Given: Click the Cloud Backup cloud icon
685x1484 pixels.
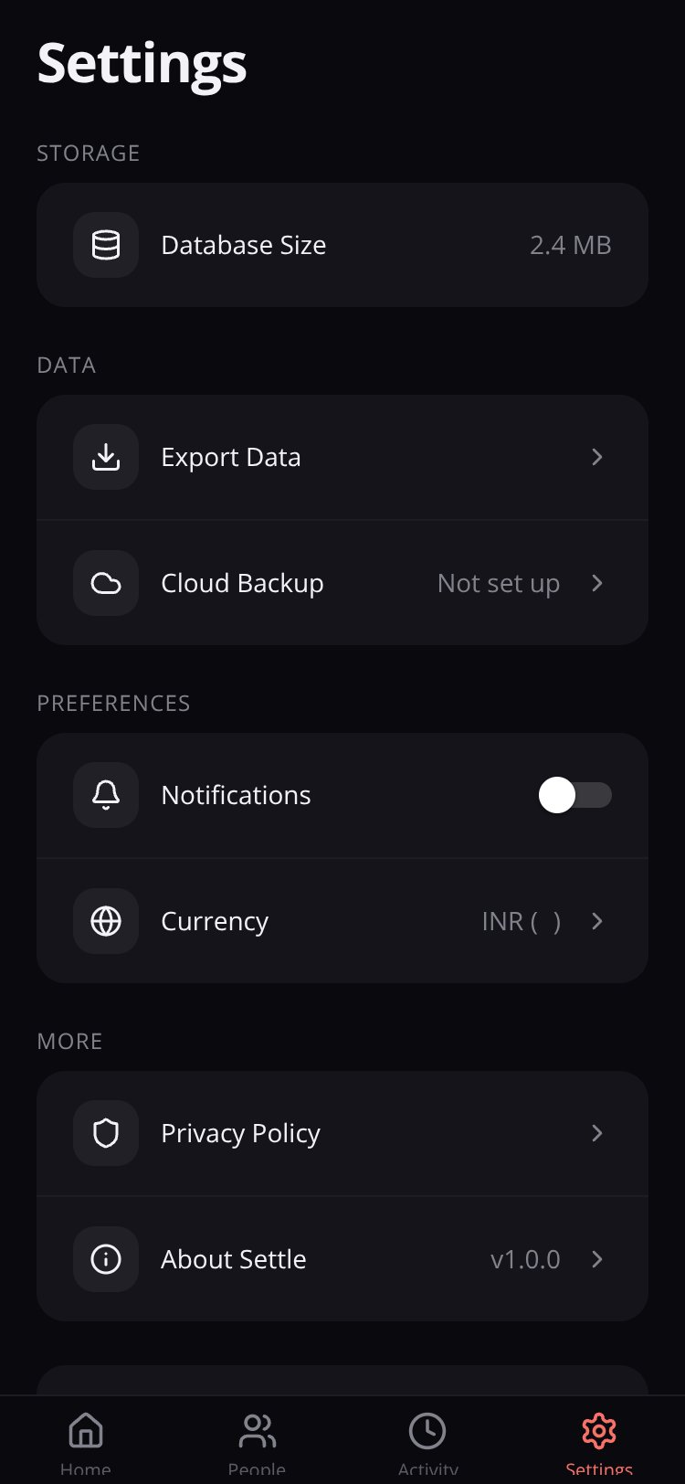Looking at the screenshot, I should coord(106,583).
